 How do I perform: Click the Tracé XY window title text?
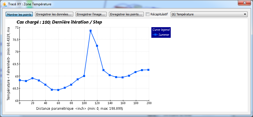(30, 4)
